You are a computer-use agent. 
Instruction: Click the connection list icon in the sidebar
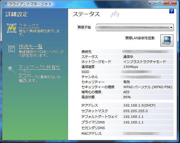11,49
